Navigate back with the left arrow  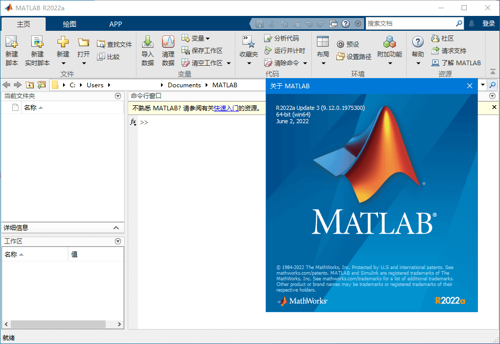(6, 85)
